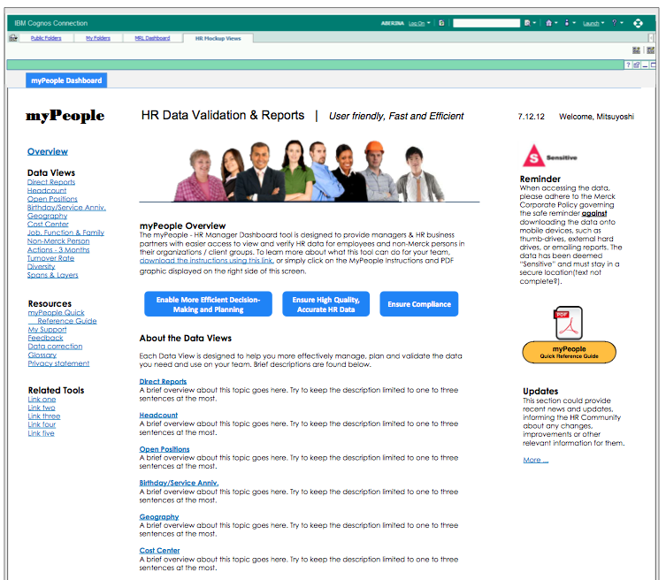Click the Log On link

point(417,23)
